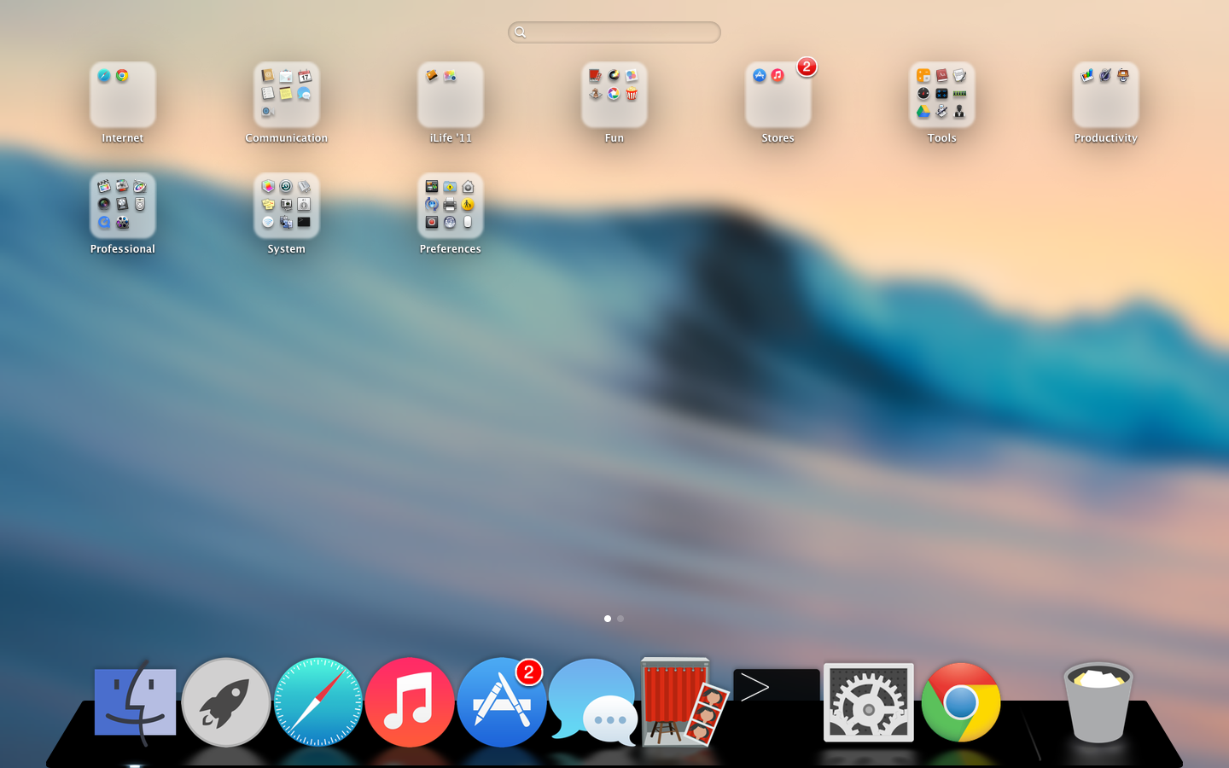Open the Music app in the Dock
The image size is (1229, 768).
click(x=410, y=702)
